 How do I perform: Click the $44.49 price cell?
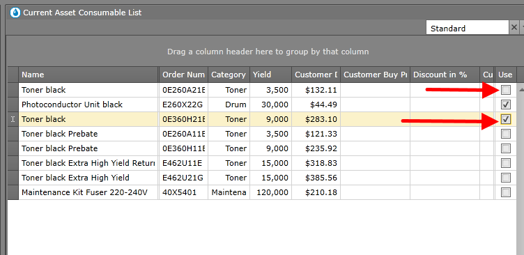tap(316, 105)
